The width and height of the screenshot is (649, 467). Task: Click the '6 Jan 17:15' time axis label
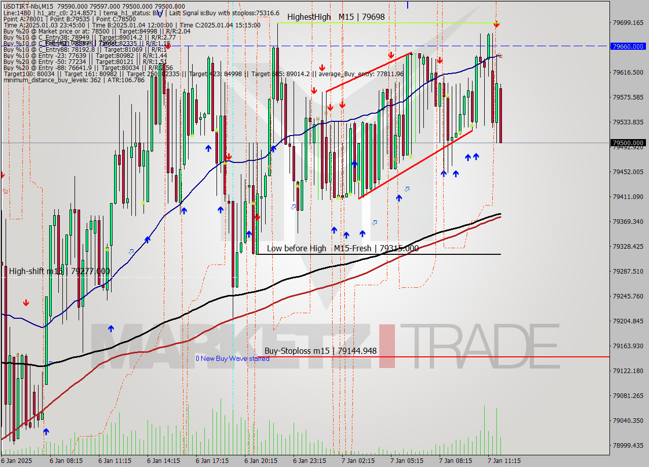point(212,461)
